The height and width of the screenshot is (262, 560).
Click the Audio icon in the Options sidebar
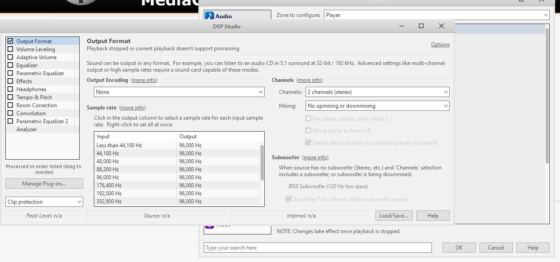point(209,15)
